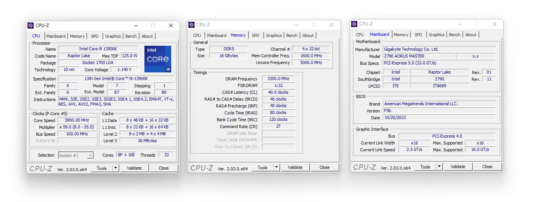
Task: Open Graphics tab in the CPU window
Action: point(113,36)
